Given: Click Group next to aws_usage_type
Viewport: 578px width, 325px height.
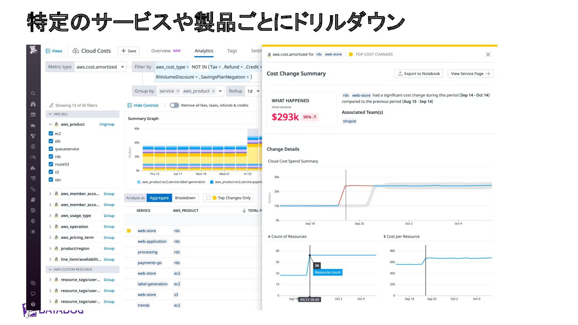Looking at the screenshot, I should point(109,216).
